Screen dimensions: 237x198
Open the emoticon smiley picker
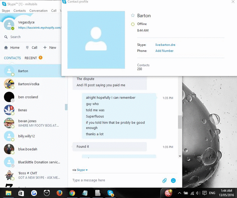click(x=173, y=181)
